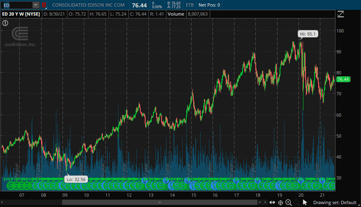361x207 pixels.
Task: Click the 0.00% change value
Action: pyautogui.click(x=157, y=7)
